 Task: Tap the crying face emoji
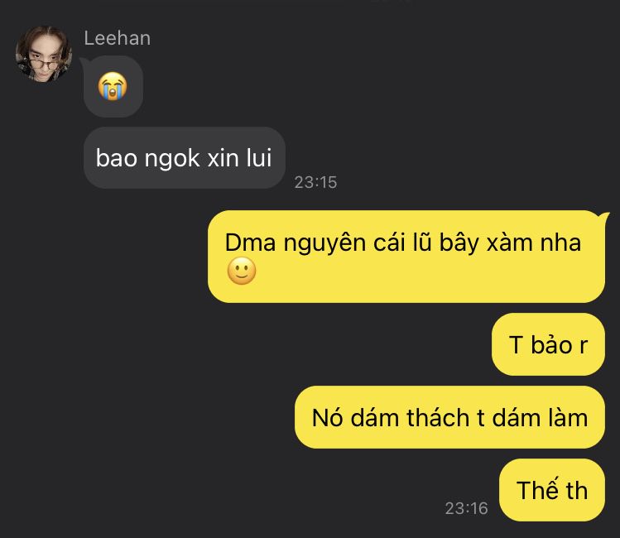click(x=113, y=86)
